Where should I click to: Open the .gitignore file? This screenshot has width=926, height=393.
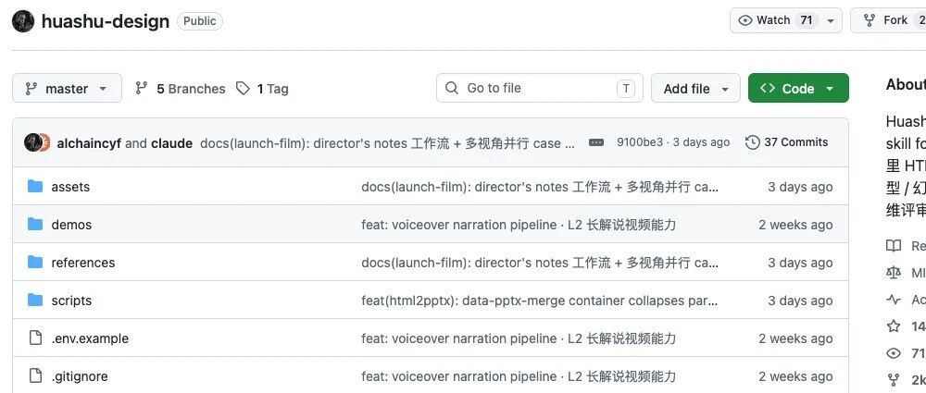[80, 376]
